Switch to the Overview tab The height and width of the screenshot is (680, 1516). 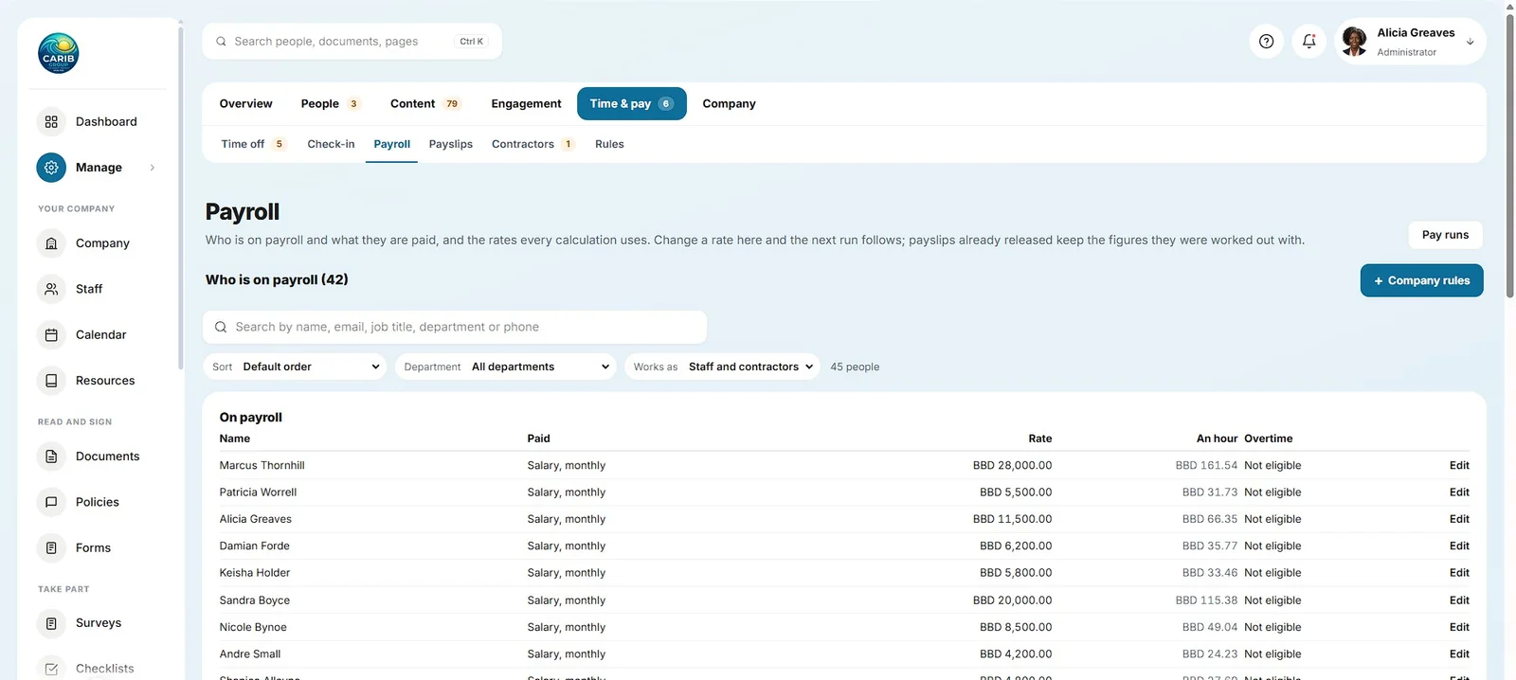point(245,104)
